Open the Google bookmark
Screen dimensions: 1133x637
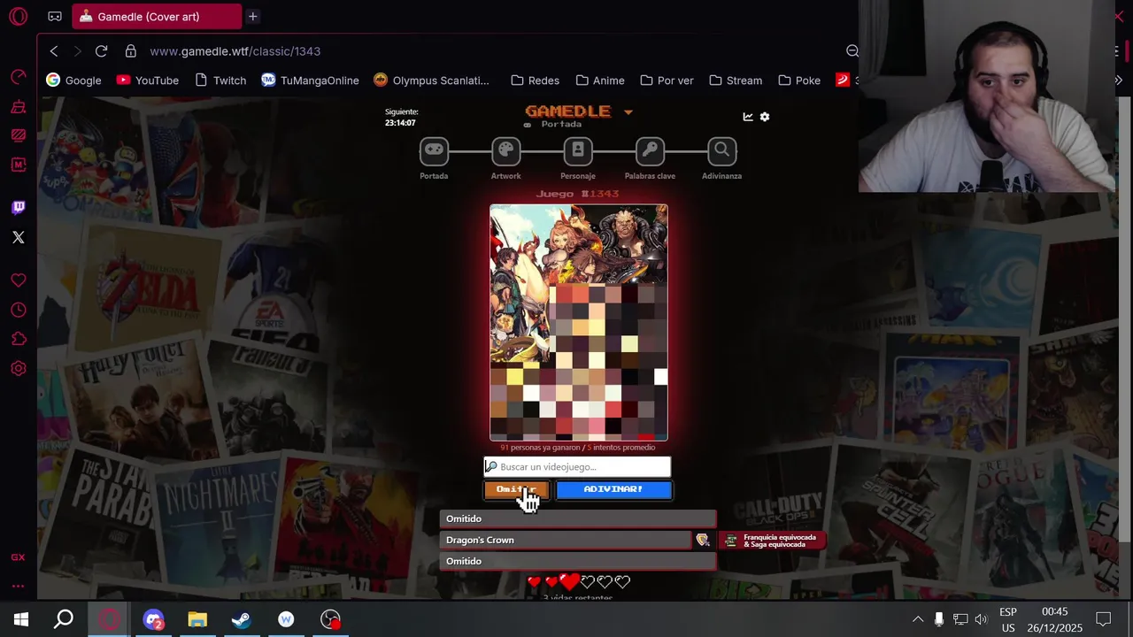click(x=73, y=81)
